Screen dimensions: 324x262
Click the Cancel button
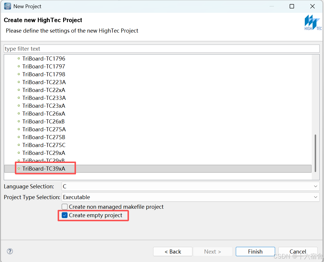point(298,252)
